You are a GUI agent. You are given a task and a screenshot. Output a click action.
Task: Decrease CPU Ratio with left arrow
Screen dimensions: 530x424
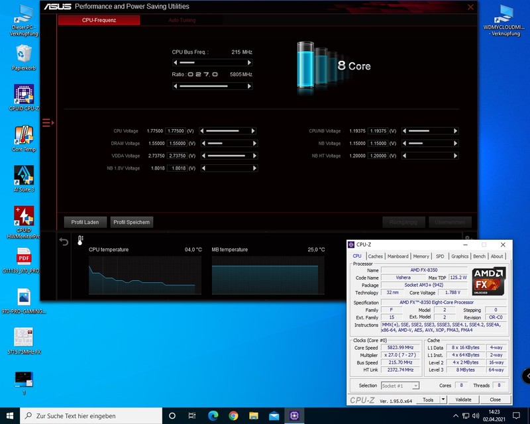[175, 86]
